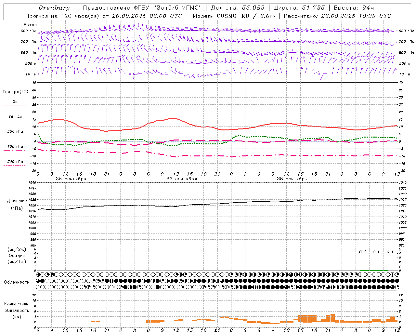Click the (гПа) unit label under Давление
The width and height of the screenshot is (416, 333).
point(17,208)
